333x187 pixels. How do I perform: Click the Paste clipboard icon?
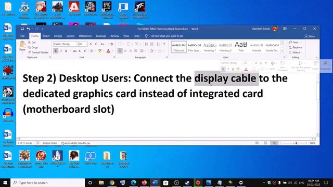tap(22, 45)
